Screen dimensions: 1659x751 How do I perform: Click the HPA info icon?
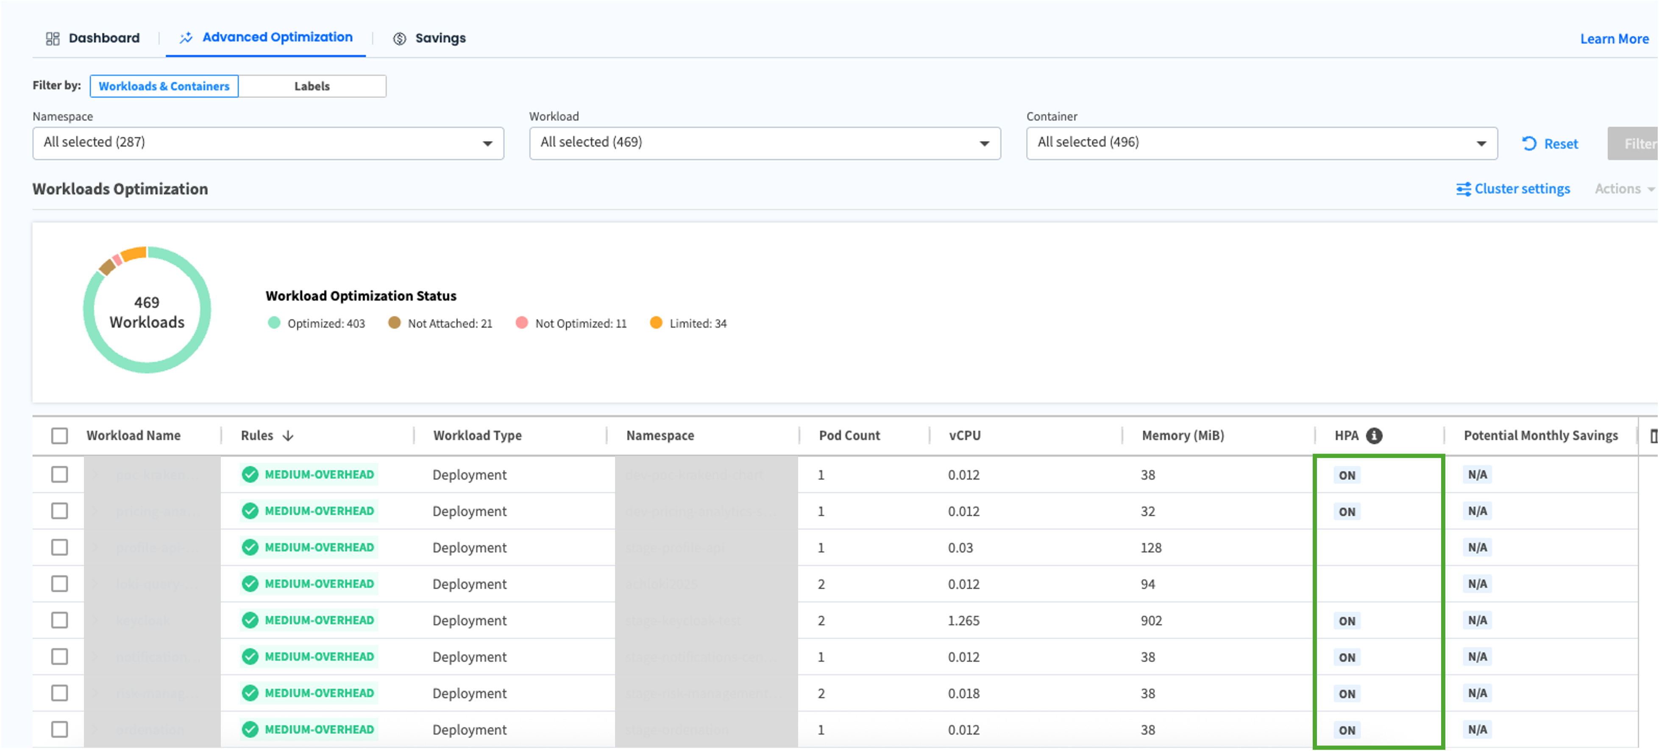(1374, 436)
